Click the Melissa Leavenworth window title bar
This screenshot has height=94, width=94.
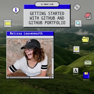[30, 34]
